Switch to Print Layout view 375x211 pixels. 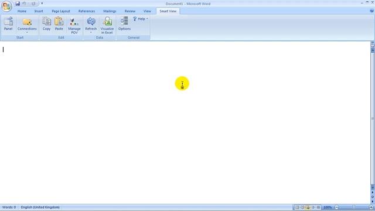pyautogui.click(x=297, y=207)
